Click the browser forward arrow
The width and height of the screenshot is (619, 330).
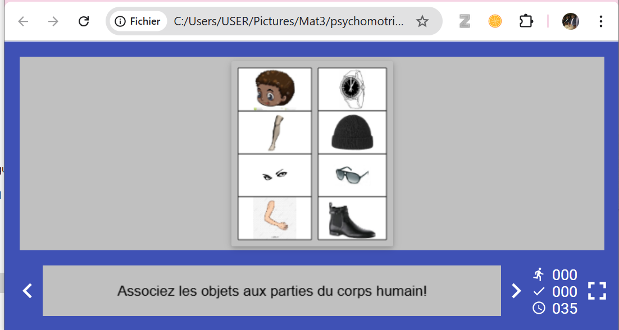pyautogui.click(x=53, y=21)
